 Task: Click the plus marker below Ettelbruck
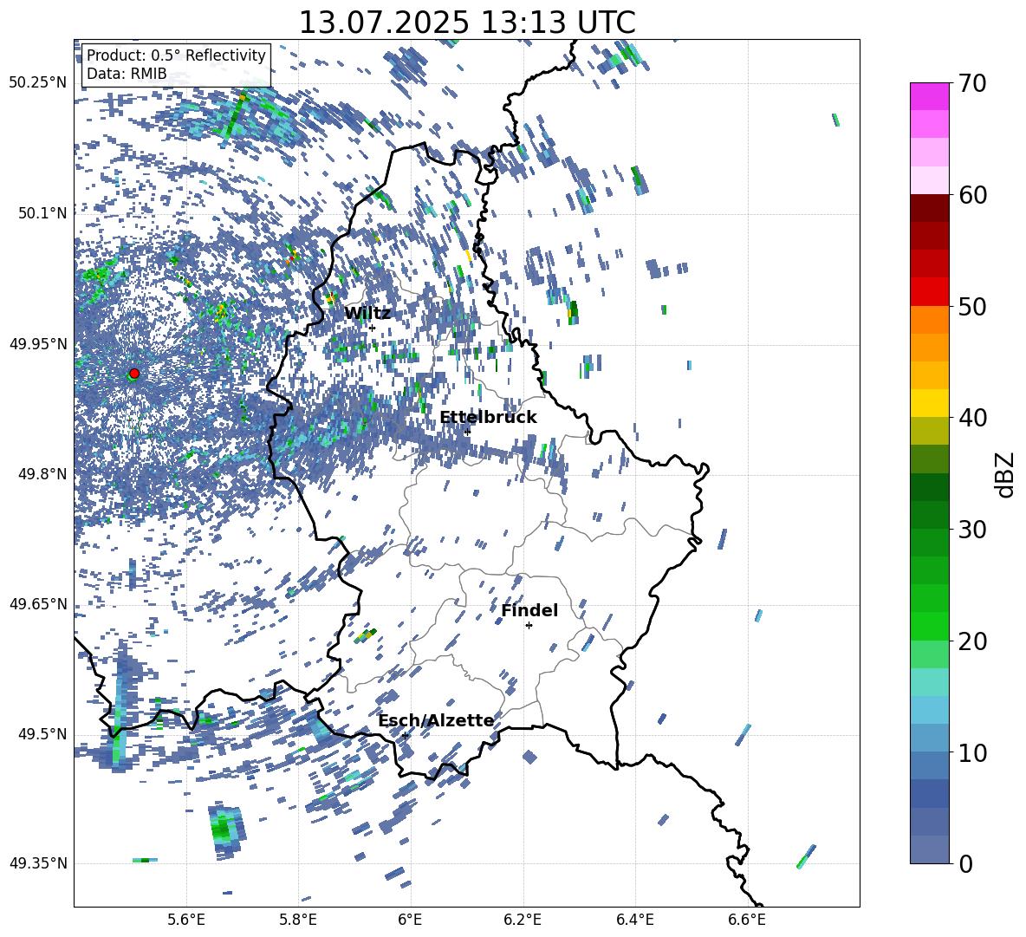pos(467,432)
